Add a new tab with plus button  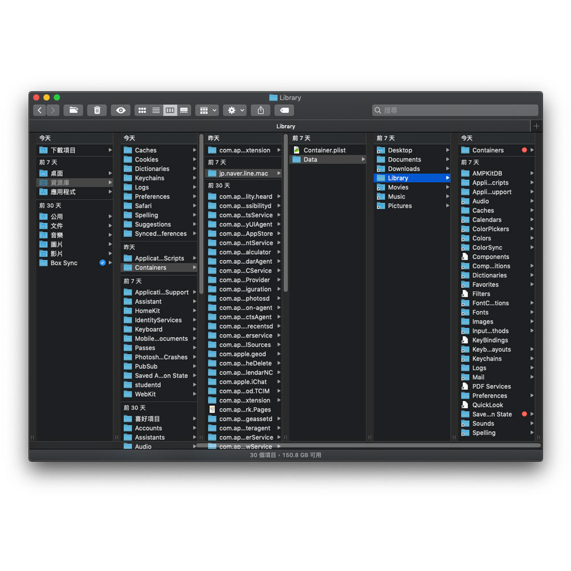tap(536, 126)
